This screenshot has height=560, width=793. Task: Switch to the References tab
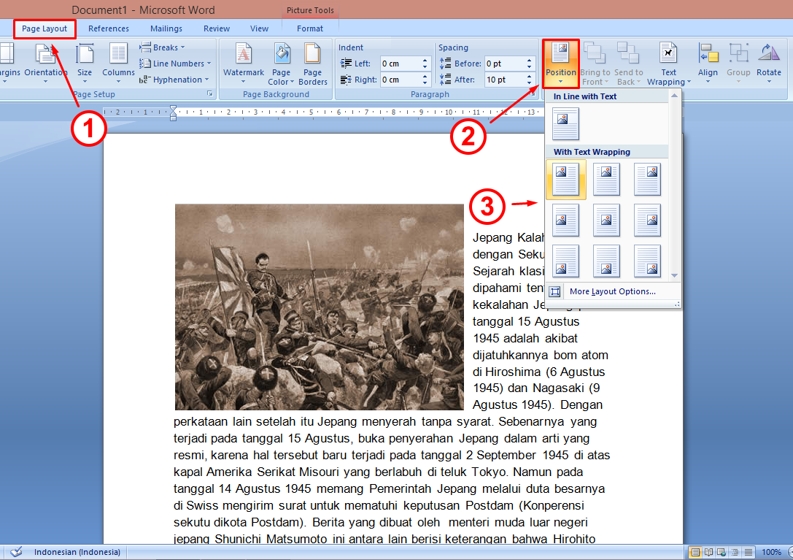(108, 29)
